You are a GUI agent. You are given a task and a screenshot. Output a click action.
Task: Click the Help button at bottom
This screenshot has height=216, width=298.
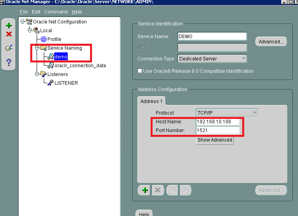[x=144, y=213]
